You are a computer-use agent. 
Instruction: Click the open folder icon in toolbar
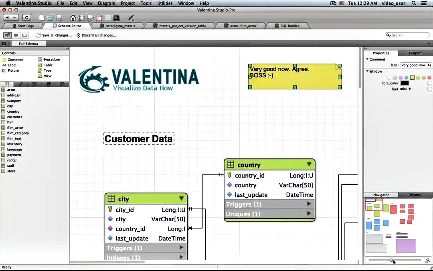[50, 18]
